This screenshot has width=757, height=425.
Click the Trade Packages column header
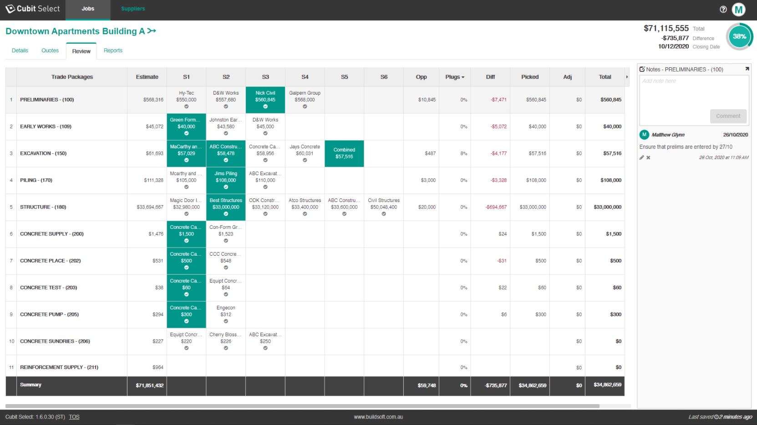click(x=72, y=77)
